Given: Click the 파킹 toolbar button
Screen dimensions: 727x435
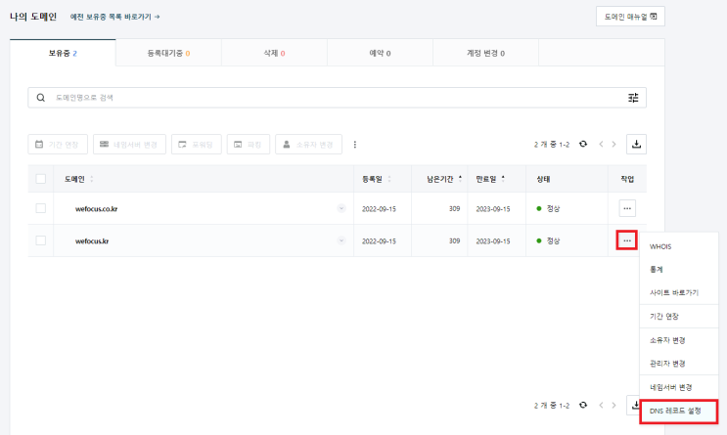Looking at the screenshot, I should pyautogui.click(x=249, y=145).
